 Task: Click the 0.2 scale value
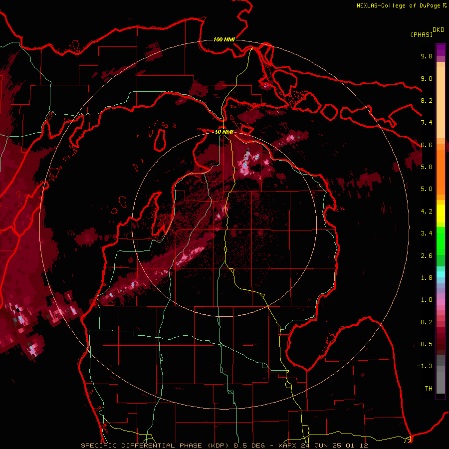coord(427,322)
